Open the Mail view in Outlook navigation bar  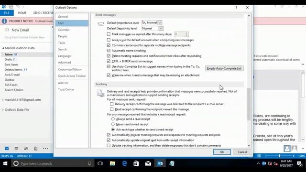7,149
